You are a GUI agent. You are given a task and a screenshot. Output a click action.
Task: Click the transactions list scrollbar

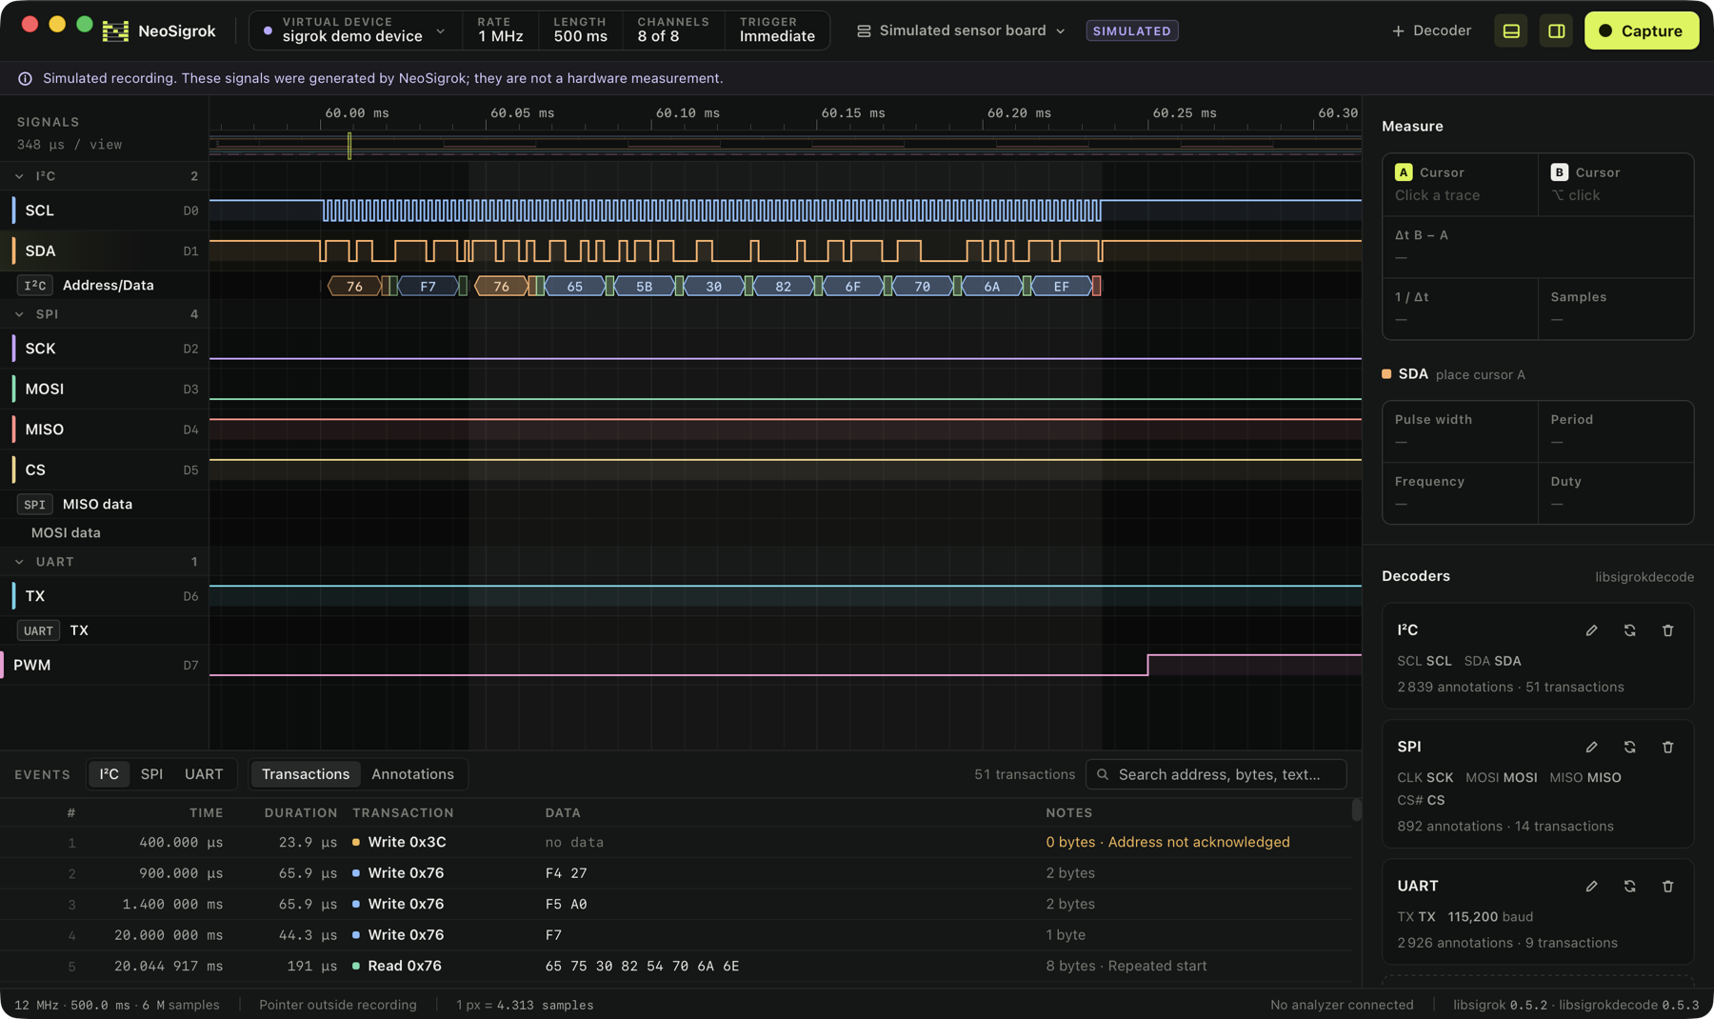(1356, 810)
